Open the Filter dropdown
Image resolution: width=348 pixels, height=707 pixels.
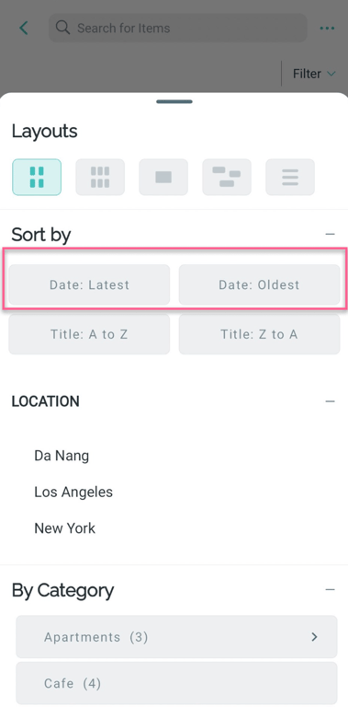[314, 74]
